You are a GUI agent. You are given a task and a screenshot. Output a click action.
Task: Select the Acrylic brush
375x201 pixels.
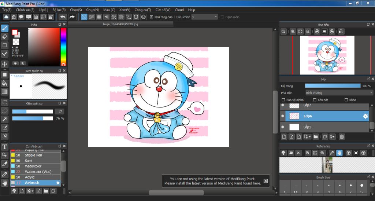[x=36, y=177]
